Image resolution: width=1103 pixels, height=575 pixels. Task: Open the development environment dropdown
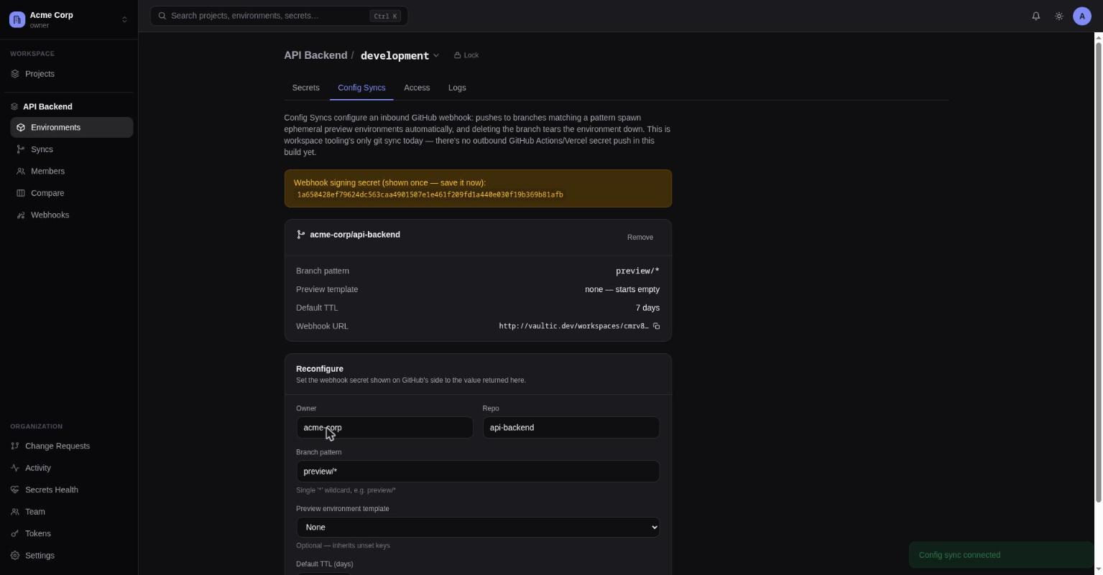tap(400, 55)
